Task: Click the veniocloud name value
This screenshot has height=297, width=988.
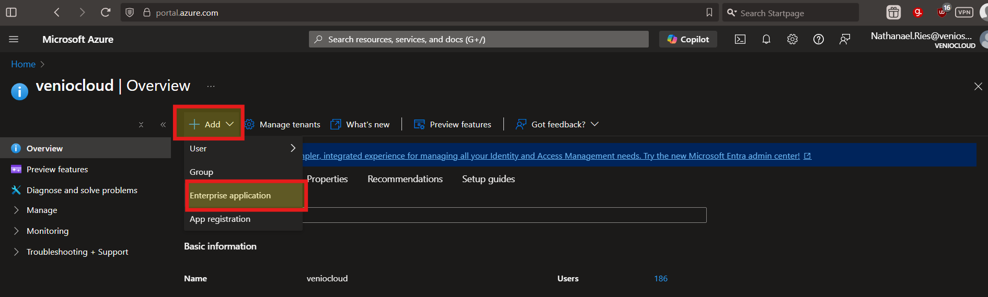Action: 327,279
